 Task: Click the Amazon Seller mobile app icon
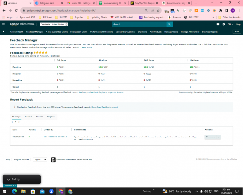coord(53,160)
